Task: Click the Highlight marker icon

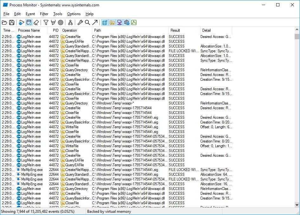Action: click(53, 22)
